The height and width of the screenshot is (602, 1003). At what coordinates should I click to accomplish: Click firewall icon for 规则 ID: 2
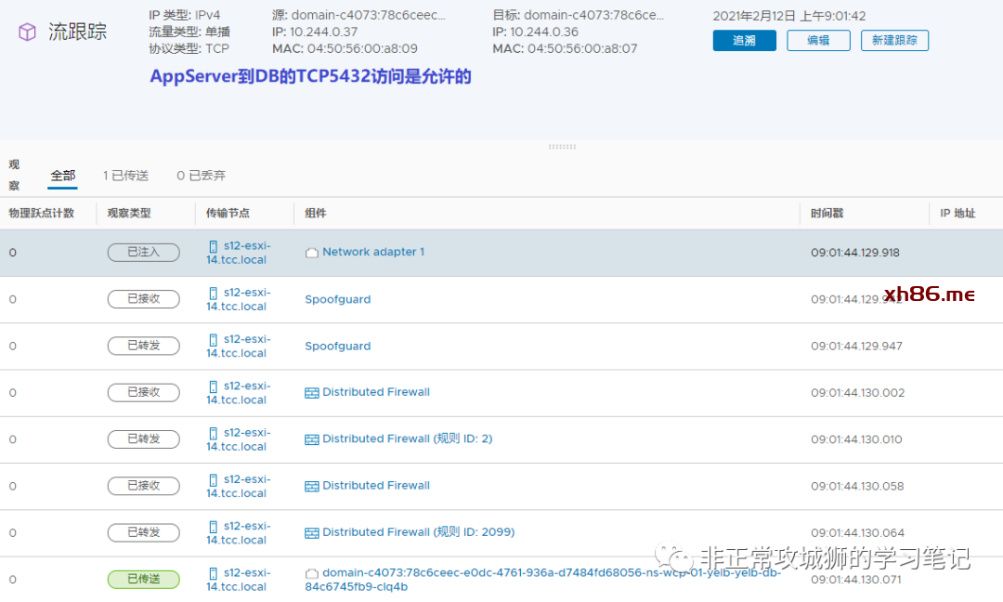pos(312,439)
